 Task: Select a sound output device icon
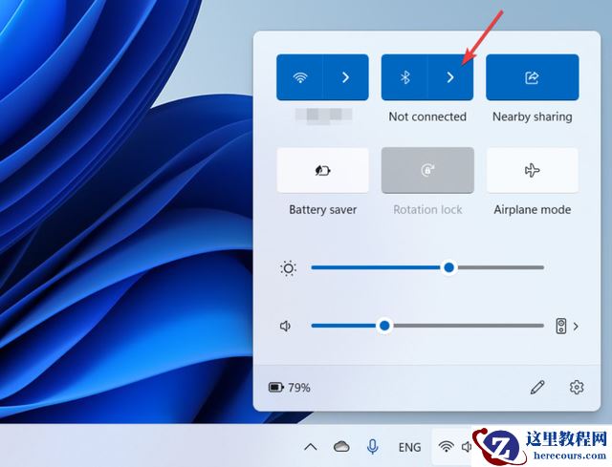pyautogui.click(x=561, y=326)
